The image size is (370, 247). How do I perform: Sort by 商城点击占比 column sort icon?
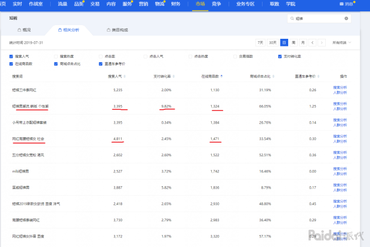point(270,77)
